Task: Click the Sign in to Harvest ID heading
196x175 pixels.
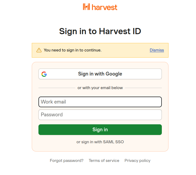Action: pyautogui.click(x=100, y=31)
